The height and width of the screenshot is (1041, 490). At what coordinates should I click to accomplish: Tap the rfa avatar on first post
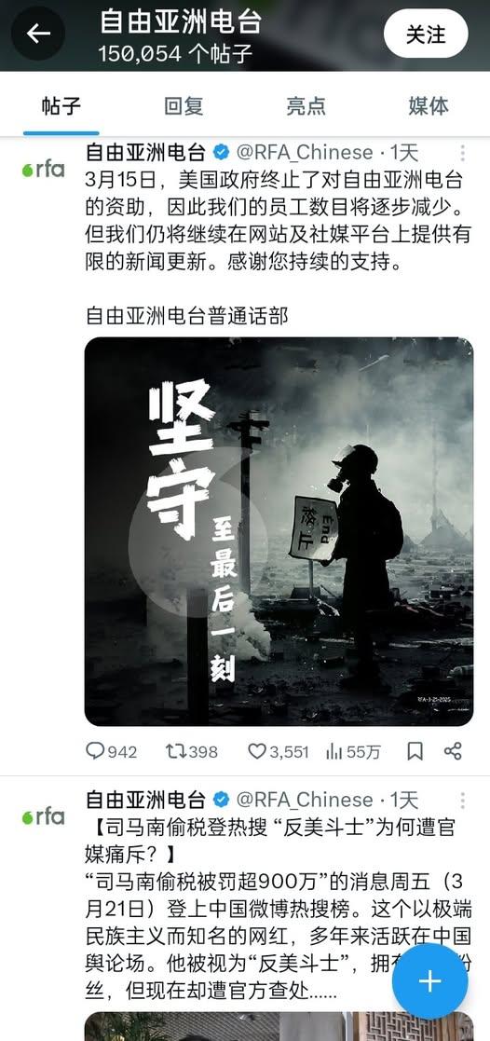pos(43,170)
